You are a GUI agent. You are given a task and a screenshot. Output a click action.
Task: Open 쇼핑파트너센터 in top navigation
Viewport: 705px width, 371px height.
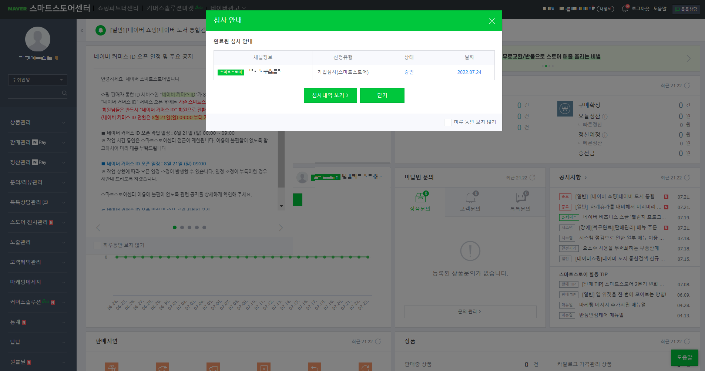[x=118, y=8]
